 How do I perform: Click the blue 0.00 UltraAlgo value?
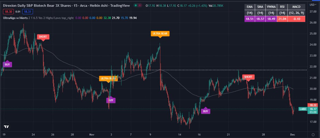click(92, 18)
